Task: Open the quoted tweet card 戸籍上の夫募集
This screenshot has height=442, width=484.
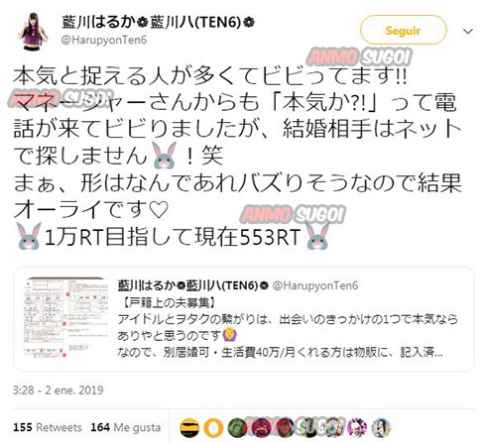Action: (244, 319)
